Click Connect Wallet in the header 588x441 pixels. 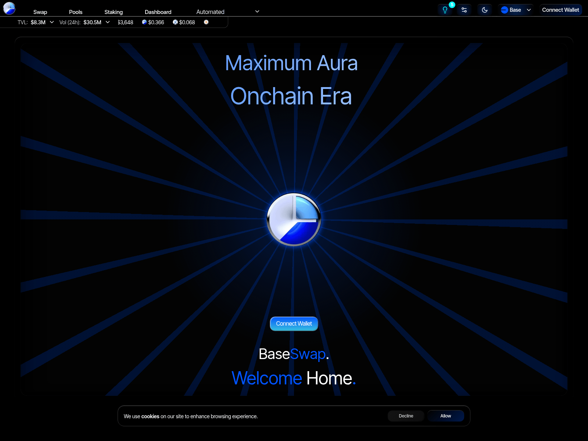(x=560, y=10)
